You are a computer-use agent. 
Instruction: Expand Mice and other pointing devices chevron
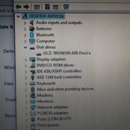(x=26, y=90)
